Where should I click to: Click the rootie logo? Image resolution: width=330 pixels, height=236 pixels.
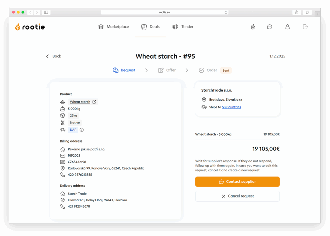tap(30, 27)
